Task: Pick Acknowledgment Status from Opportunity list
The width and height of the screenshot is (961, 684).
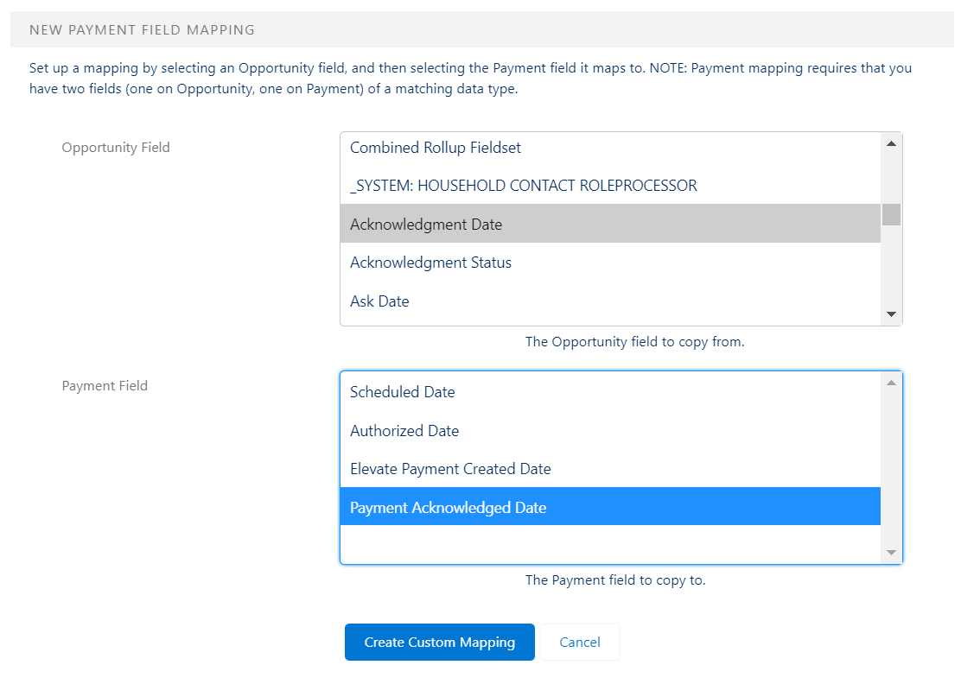Action: pyautogui.click(x=430, y=263)
